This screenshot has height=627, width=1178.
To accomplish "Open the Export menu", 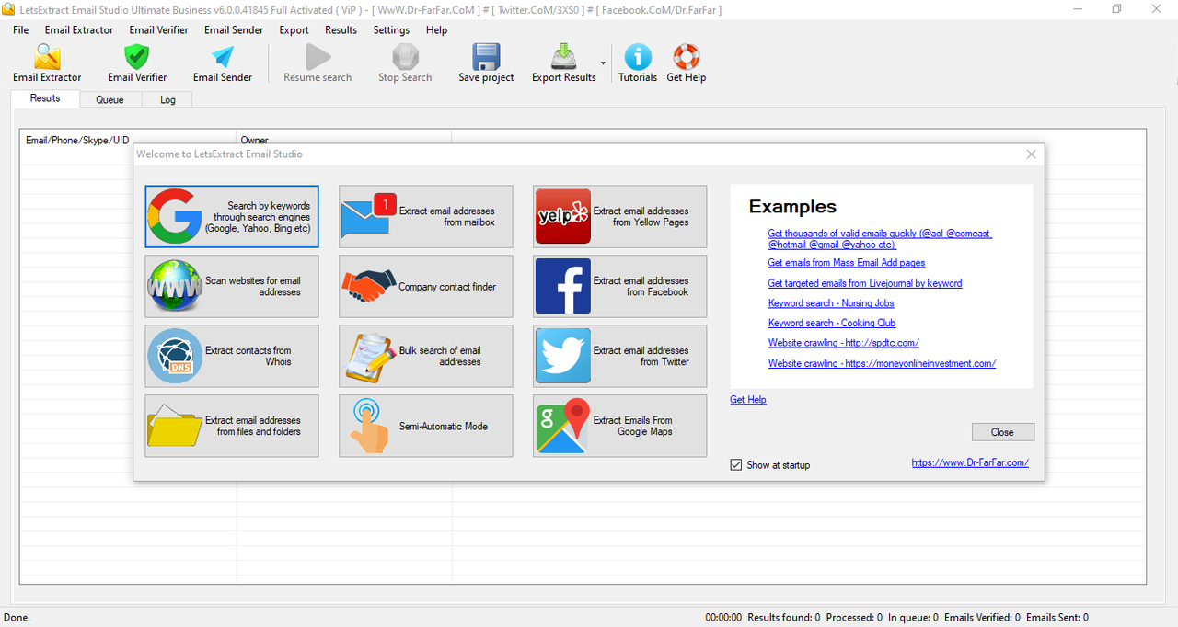I will coord(294,29).
